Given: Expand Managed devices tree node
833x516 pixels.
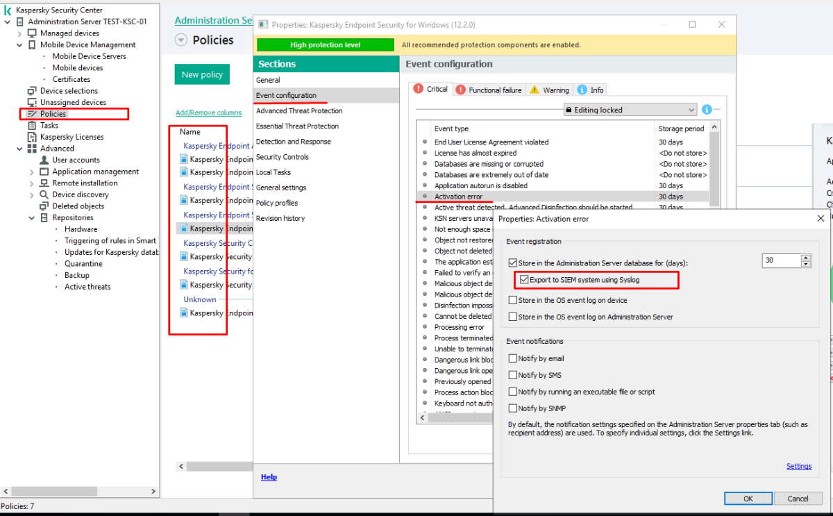Looking at the screenshot, I should coord(19,33).
